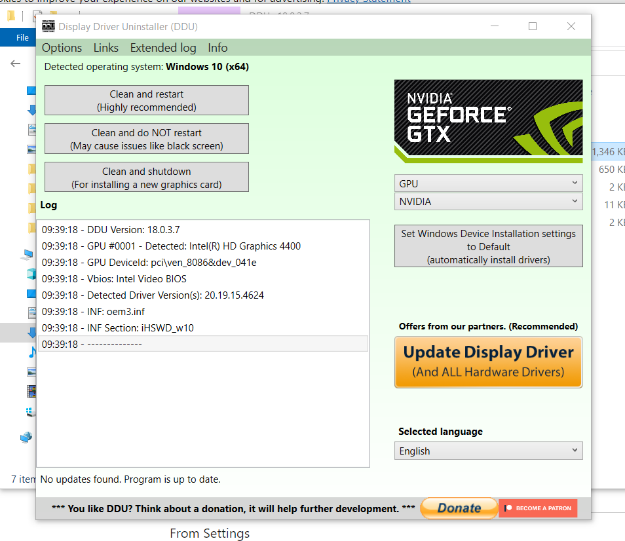Click Back arrow in Explorer window behind
The height and width of the screenshot is (541, 625).
tap(16, 64)
